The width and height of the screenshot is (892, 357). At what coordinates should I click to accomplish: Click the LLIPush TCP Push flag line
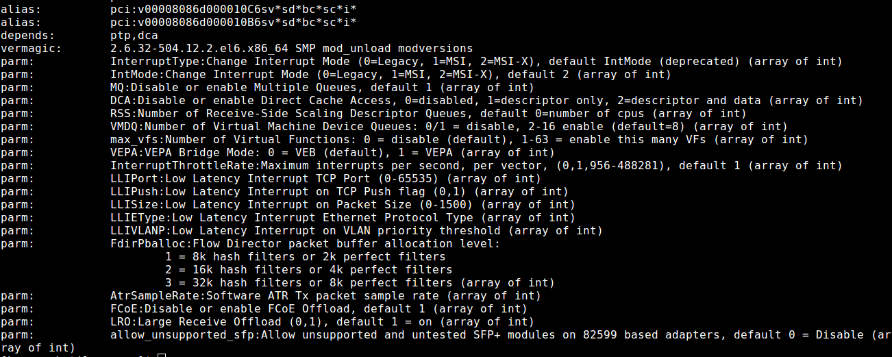pyautogui.click(x=339, y=192)
